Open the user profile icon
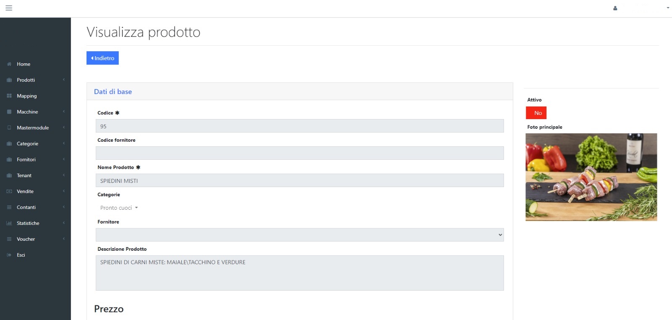 click(615, 8)
